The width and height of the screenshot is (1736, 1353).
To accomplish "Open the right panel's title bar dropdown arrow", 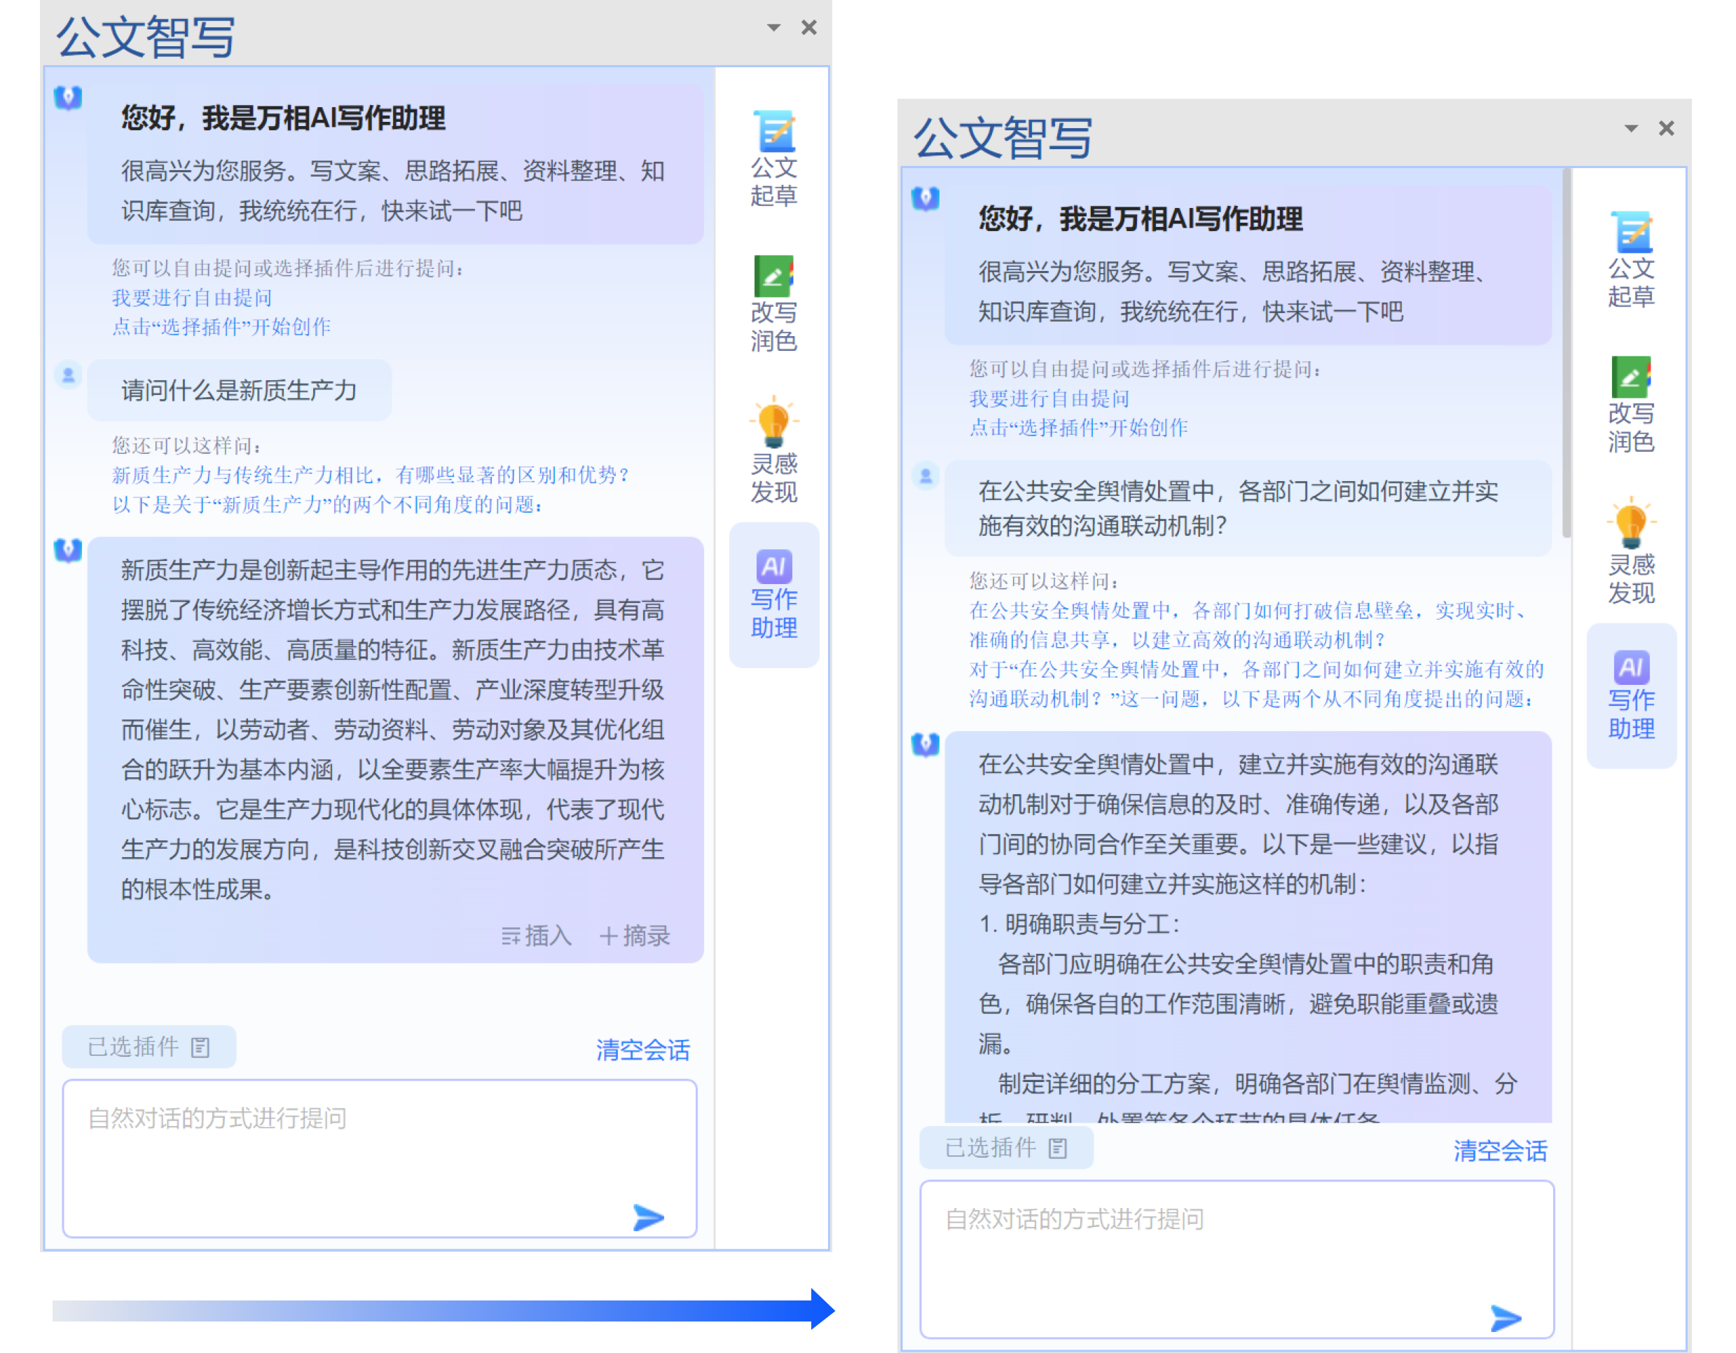I will [1630, 129].
